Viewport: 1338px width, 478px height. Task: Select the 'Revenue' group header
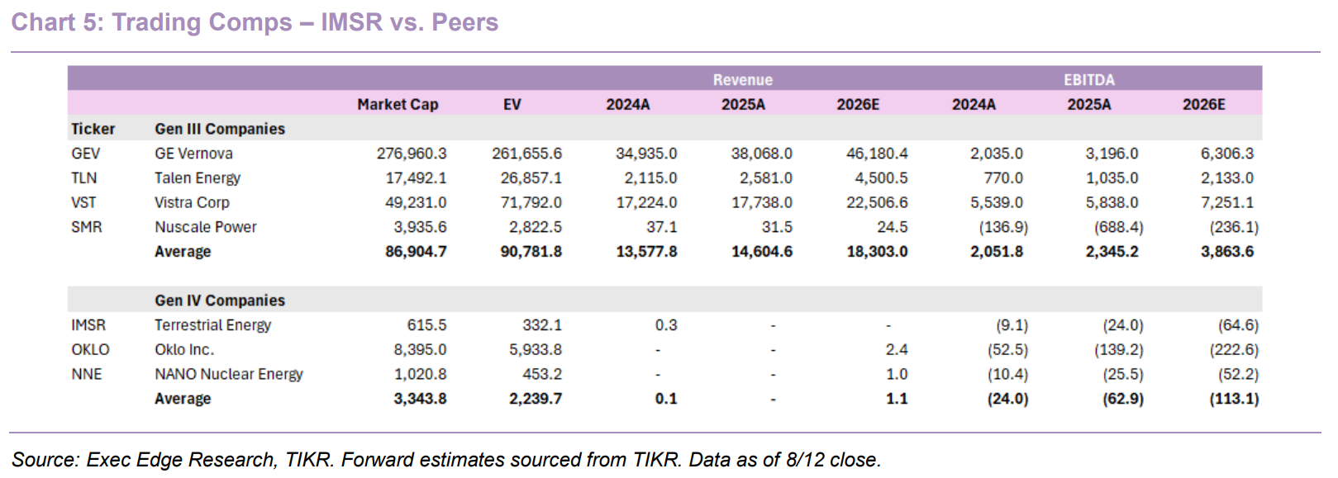pyautogui.click(x=743, y=80)
